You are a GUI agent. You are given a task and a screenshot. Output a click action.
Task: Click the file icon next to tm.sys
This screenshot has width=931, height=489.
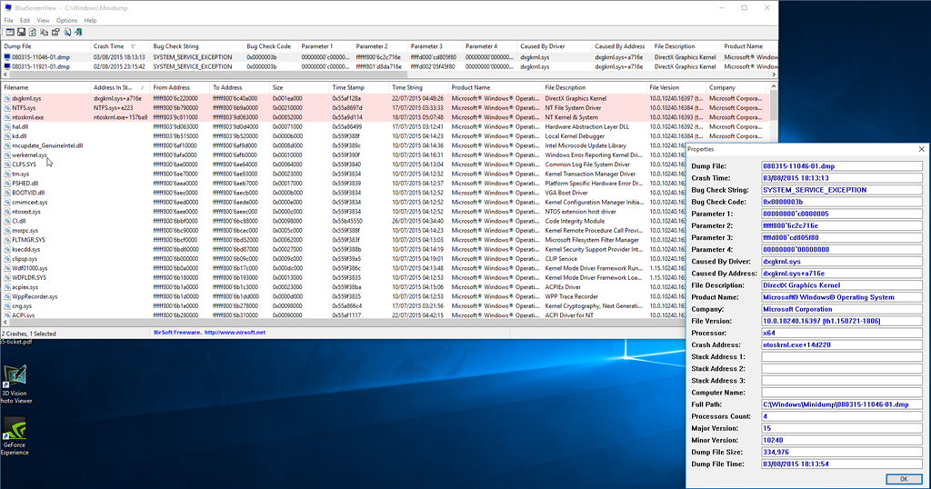(x=7, y=174)
